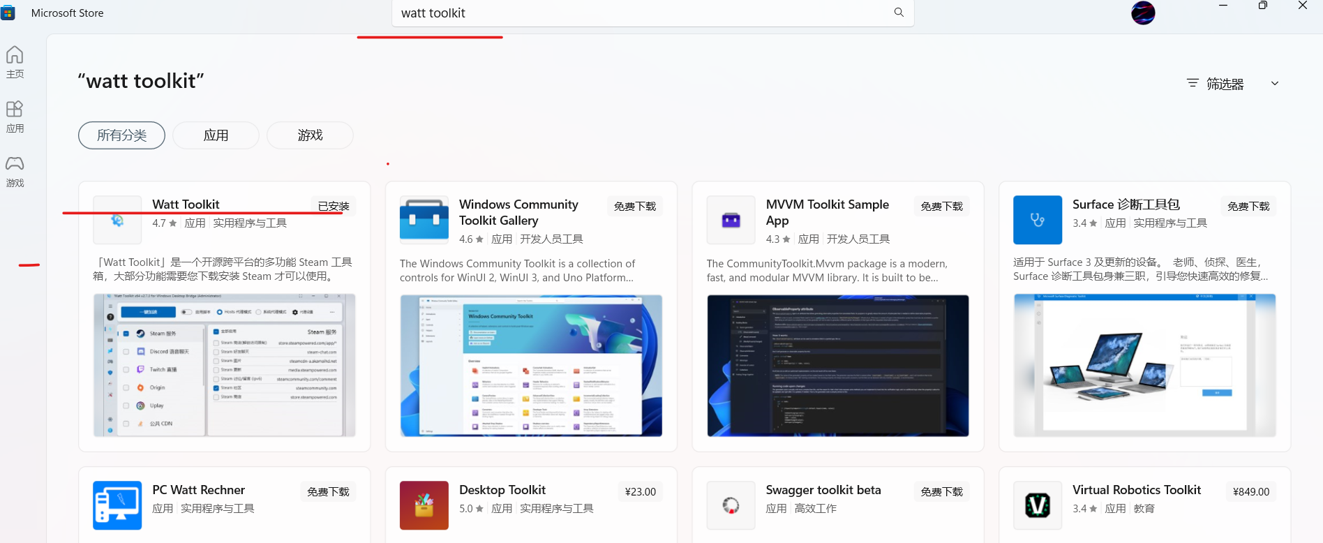The width and height of the screenshot is (1323, 543).
Task: Click the search magnifier icon
Action: tap(899, 13)
